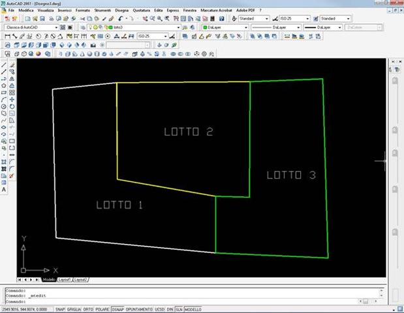Image resolution: width=404 pixels, height=313 pixels.
Task: Click the Linear dimension tool icon
Action: [x=7, y=37]
